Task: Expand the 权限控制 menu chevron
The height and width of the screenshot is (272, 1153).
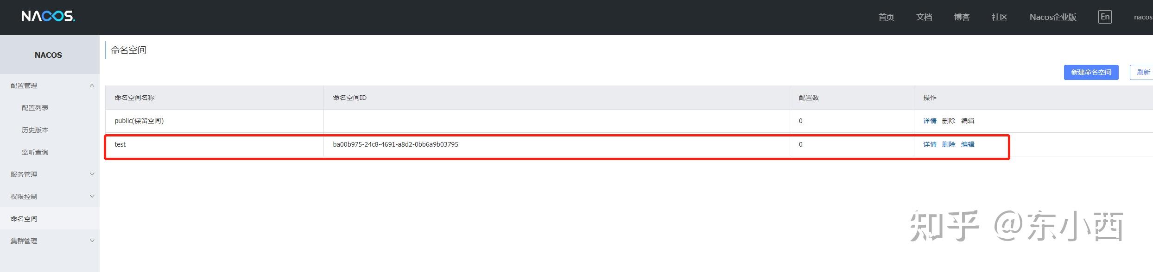Action: coord(92,197)
